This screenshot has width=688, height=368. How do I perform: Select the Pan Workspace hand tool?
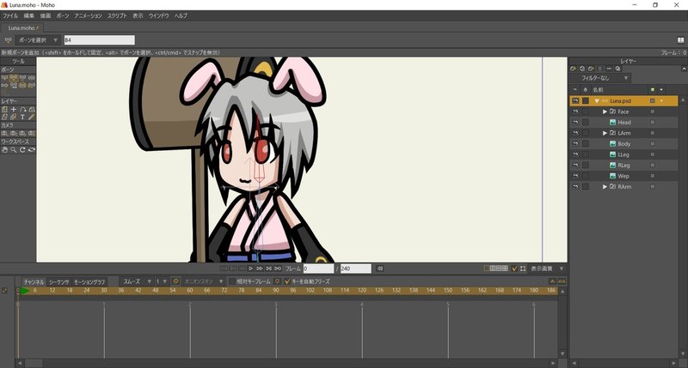pos(4,149)
